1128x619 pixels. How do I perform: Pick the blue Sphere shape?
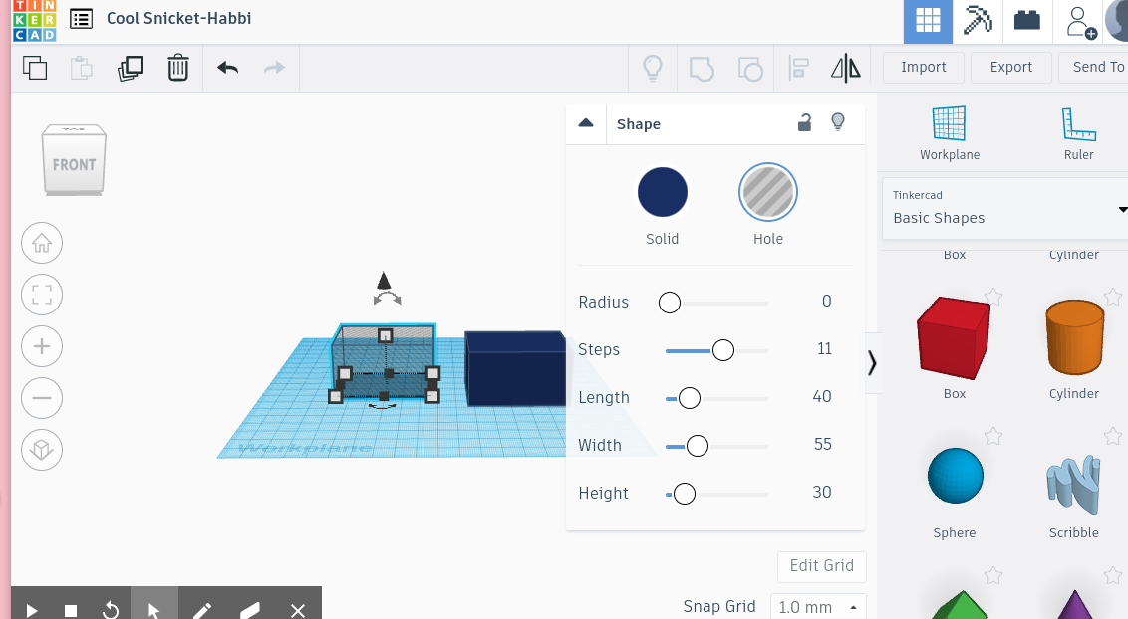(x=956, y=476)
